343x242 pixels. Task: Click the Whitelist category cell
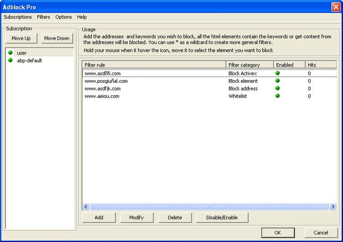point(238,96)
